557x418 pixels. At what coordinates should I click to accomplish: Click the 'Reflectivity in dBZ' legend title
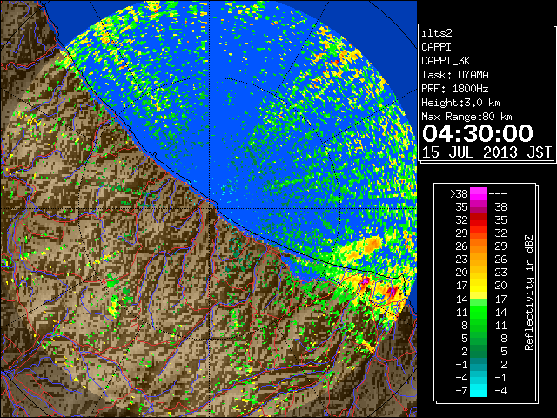point(528,293)
